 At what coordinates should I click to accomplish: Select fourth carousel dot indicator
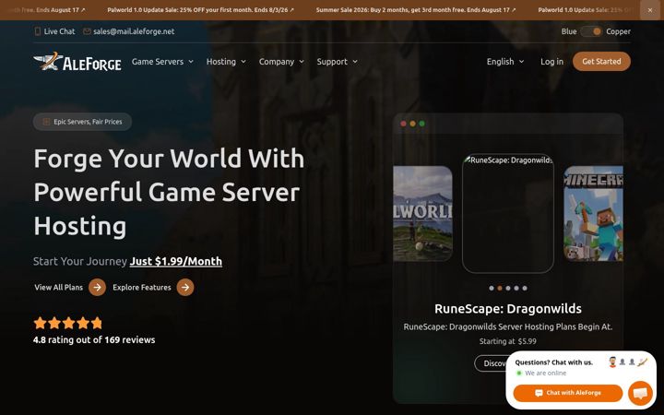point(516,288)
